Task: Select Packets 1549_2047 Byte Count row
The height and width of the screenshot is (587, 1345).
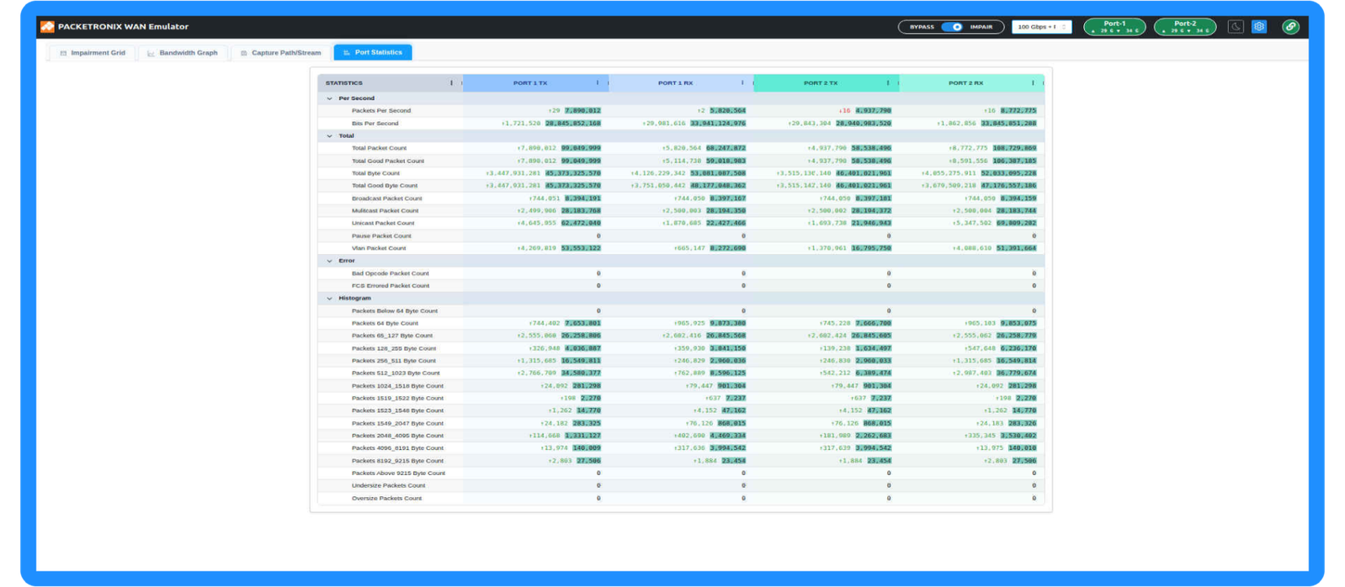Action: tap(397, 423)
